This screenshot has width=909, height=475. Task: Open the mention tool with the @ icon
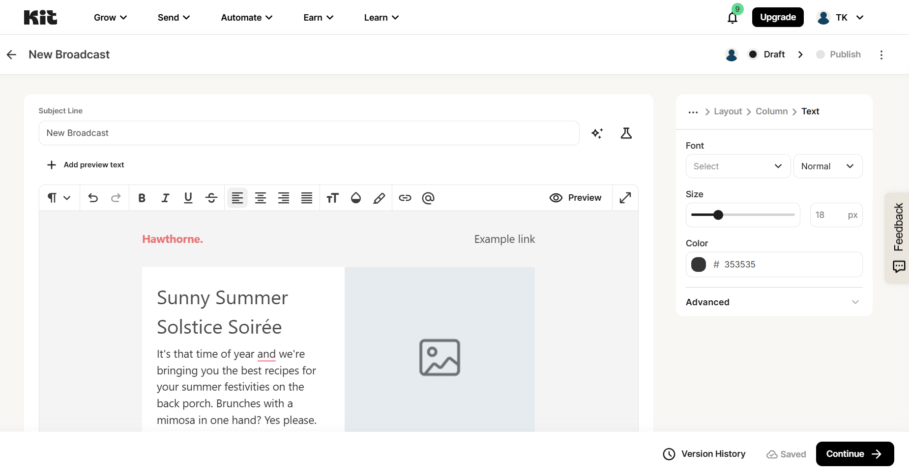pos(428,198)
